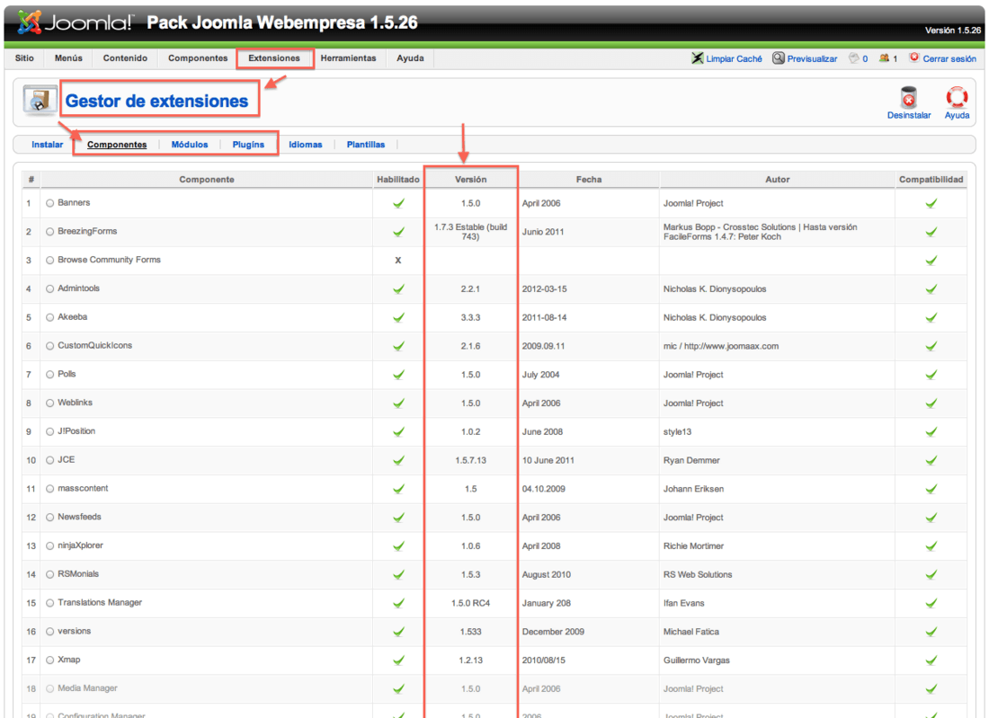
Task: Click the author cell "mic / http://www.joomaax.com"
Action: click(x=721, y=346)
